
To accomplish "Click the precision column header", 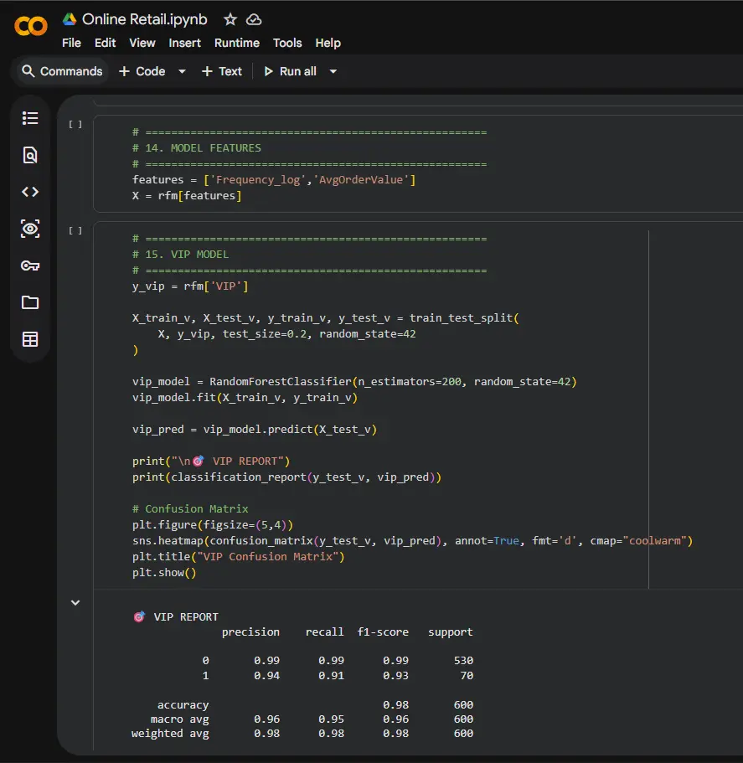I will coord(250,632).
